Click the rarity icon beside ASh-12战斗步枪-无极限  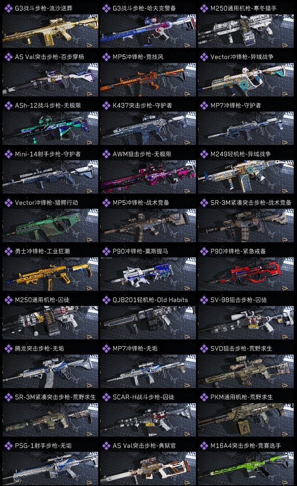[8, 105]
